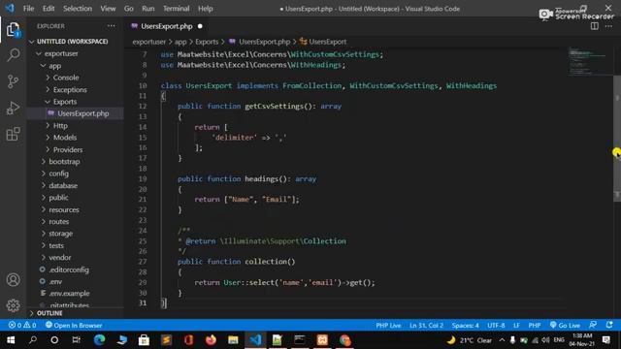Open the notifications bell in status bar
The height and width of the screenshot is (349, 621).
[x=609, y=326]
